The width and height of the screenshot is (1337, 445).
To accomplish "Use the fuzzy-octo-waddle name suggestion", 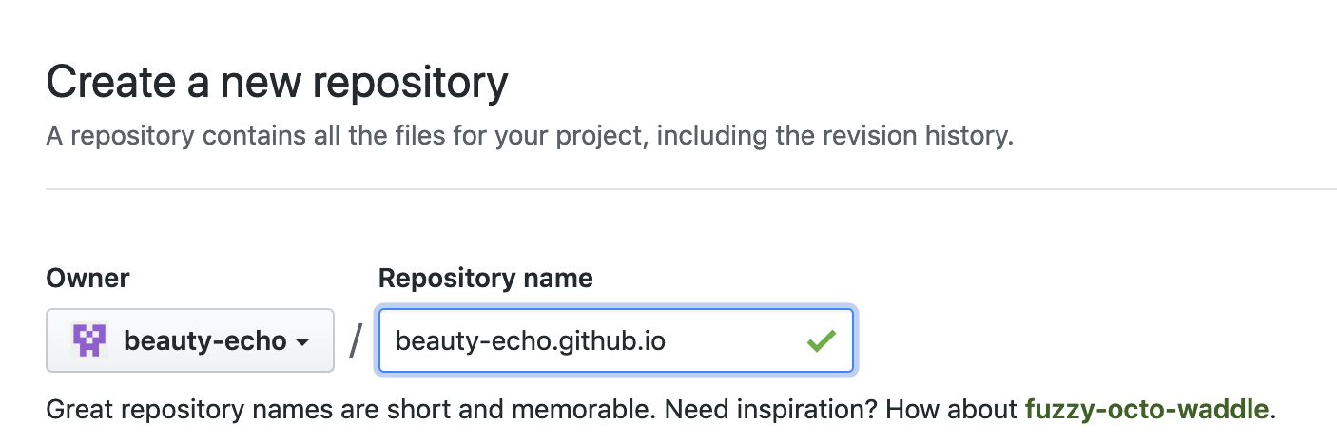I will [x=1147, y=410].
